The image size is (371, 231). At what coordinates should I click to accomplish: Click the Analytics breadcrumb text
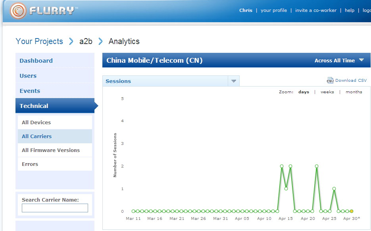pos(124,41)
